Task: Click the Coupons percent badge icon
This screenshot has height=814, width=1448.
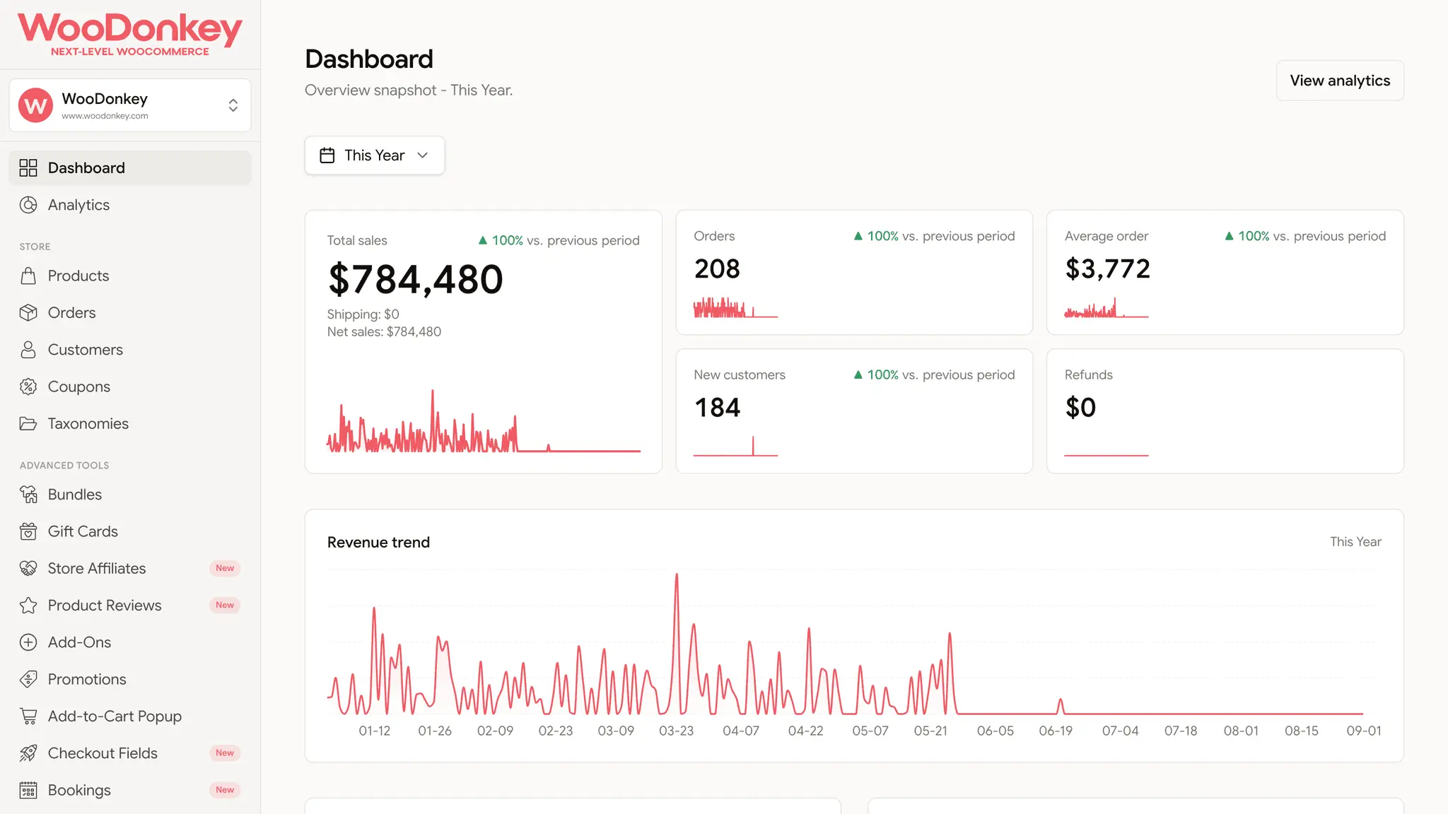Action: 28,387
